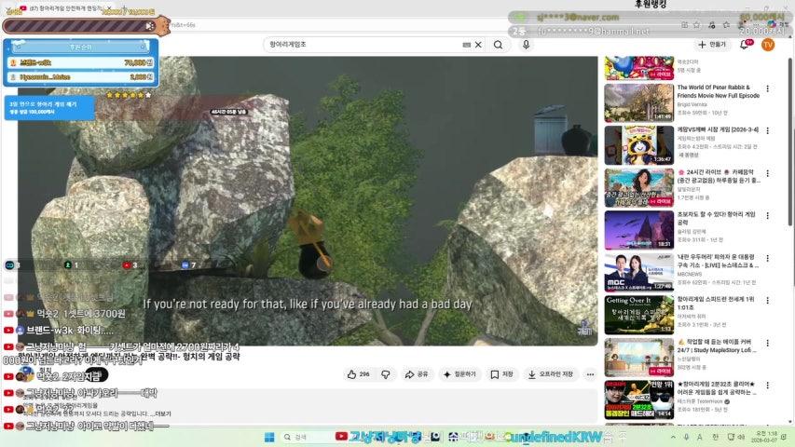Click the Getting Over It video player

pyautogui.click(x=308, y=201)
